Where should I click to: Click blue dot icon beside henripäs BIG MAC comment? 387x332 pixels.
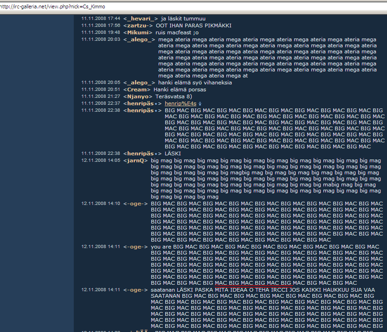[156, 111]
